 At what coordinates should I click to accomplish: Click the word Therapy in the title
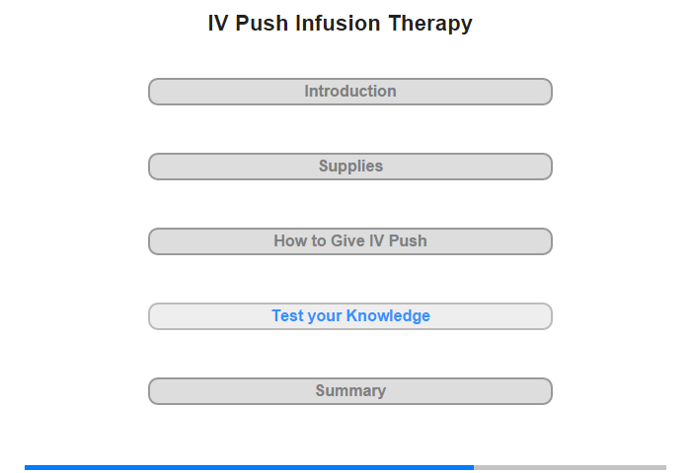click(x=430, y=24)
